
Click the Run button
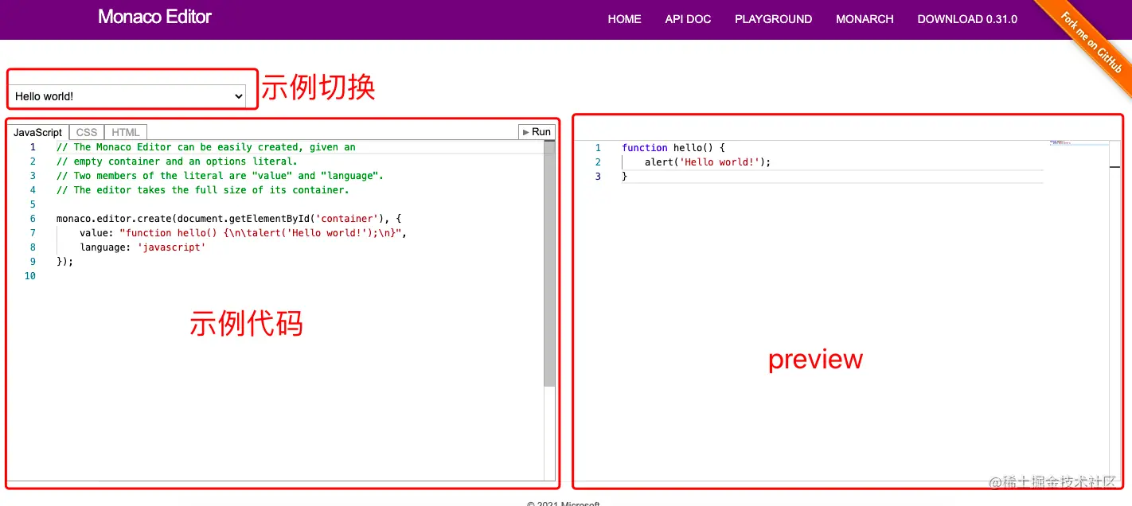click(x=537, y=132)
